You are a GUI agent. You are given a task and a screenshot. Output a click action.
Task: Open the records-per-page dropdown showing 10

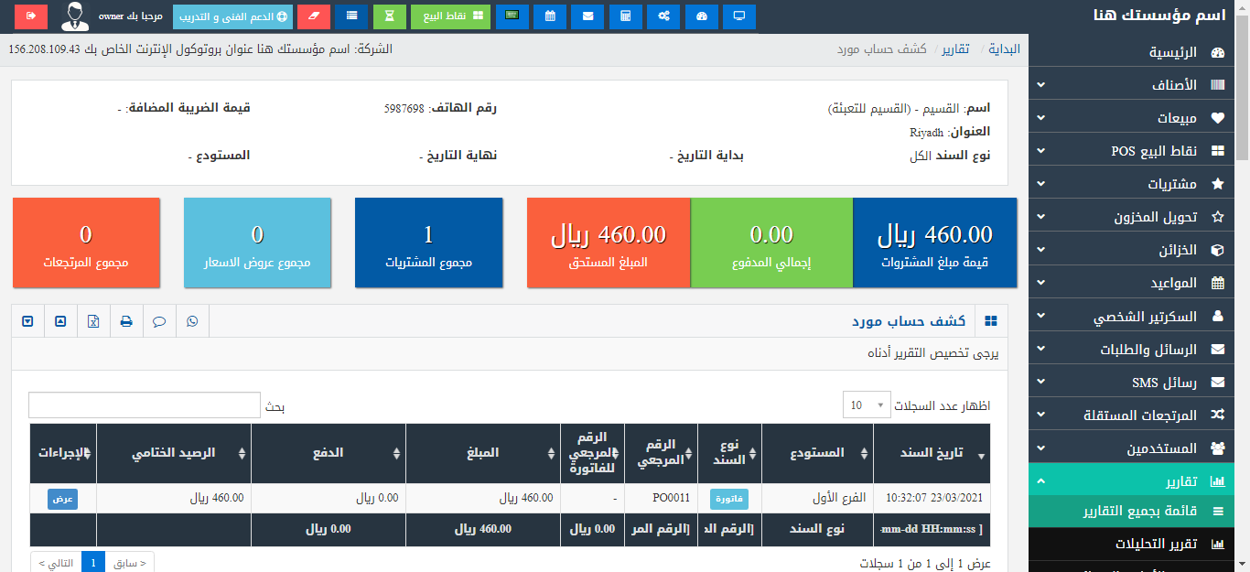click(866, 405)
